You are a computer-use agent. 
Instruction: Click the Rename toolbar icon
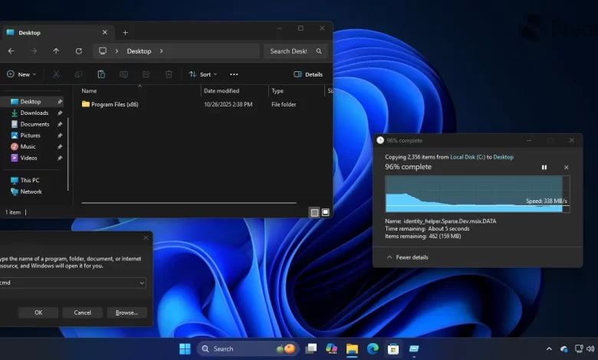(x=123, y=74)
